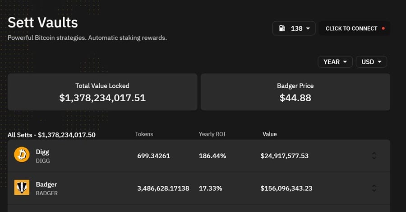This screenshot has width=406, height=212.
Task: Click the Digg 186.44% yearly ROI value
Action: (212, 156)
